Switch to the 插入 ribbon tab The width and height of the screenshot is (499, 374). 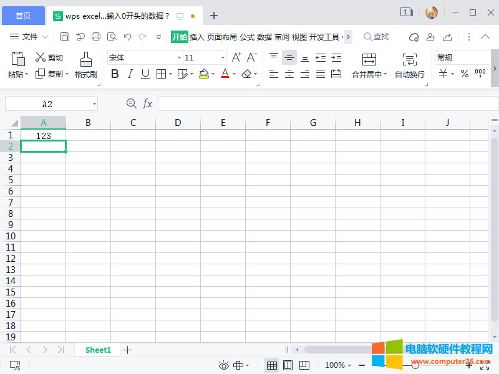[x=196, y=36]
